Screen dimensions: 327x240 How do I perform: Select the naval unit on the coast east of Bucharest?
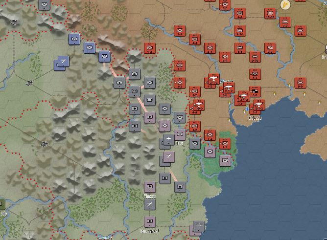[199, 227]
